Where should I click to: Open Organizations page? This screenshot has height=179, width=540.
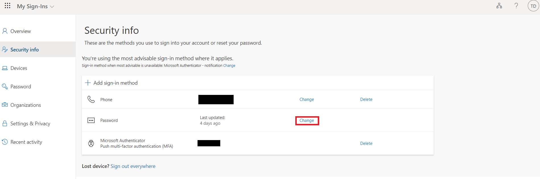tap(26, 105)
